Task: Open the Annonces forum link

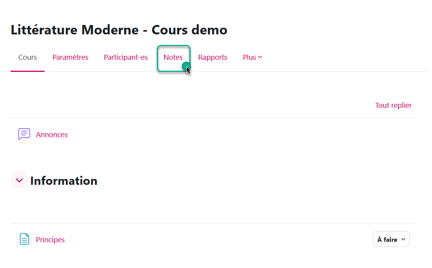Action: tap(52, 134)
